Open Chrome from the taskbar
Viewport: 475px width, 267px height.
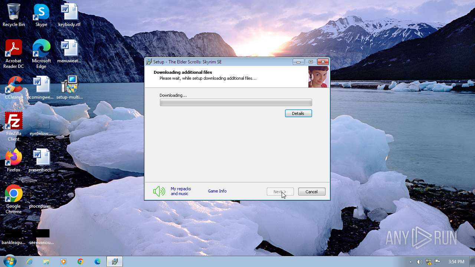pos(81,261)
